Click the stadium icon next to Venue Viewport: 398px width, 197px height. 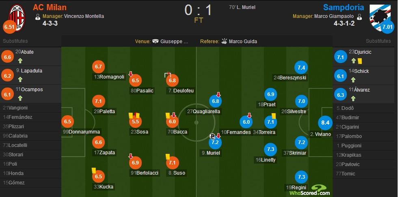coord(156,41)
